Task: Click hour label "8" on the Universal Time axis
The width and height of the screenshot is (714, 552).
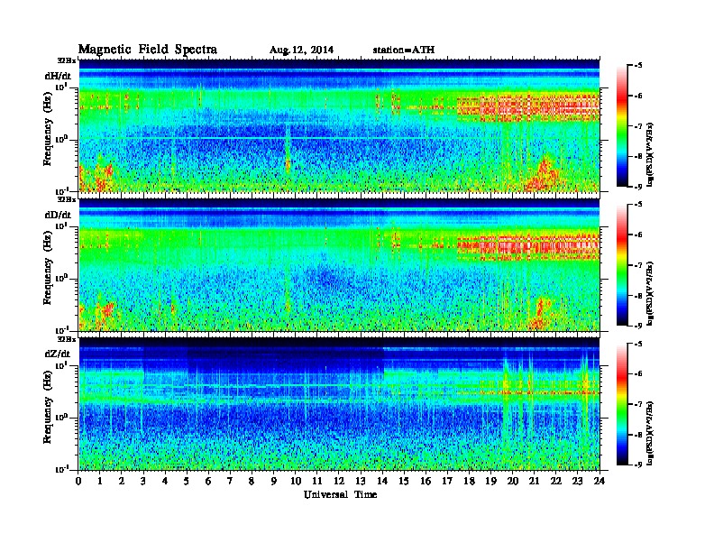Action: [x=252, y=482]
